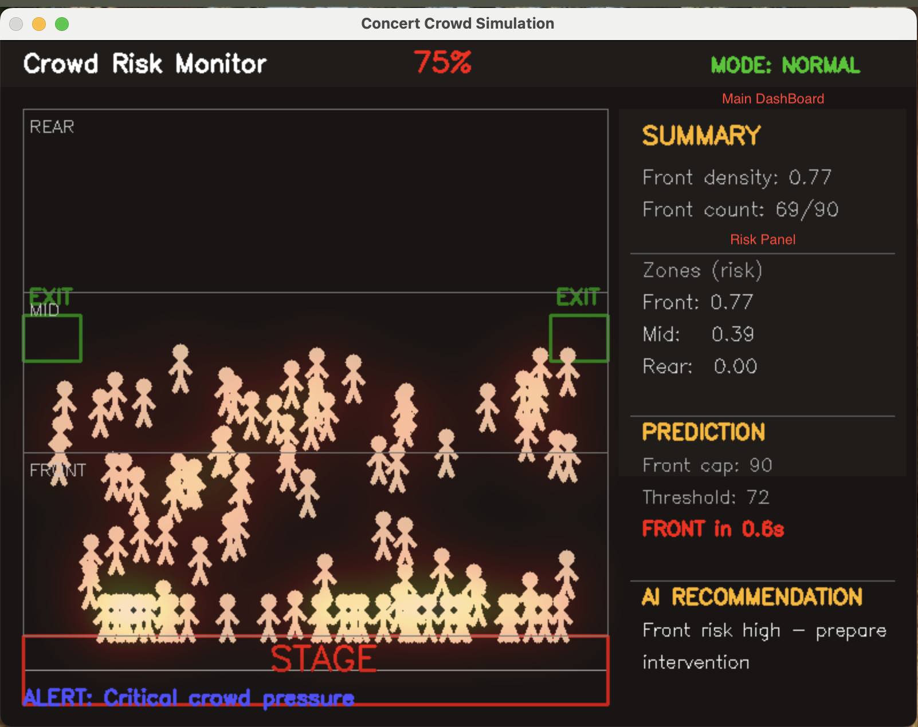Click the Crowd Risk Monitor title graphic
Image resolution: width=918 pixels, height=727 pixels.
[144, 64]
